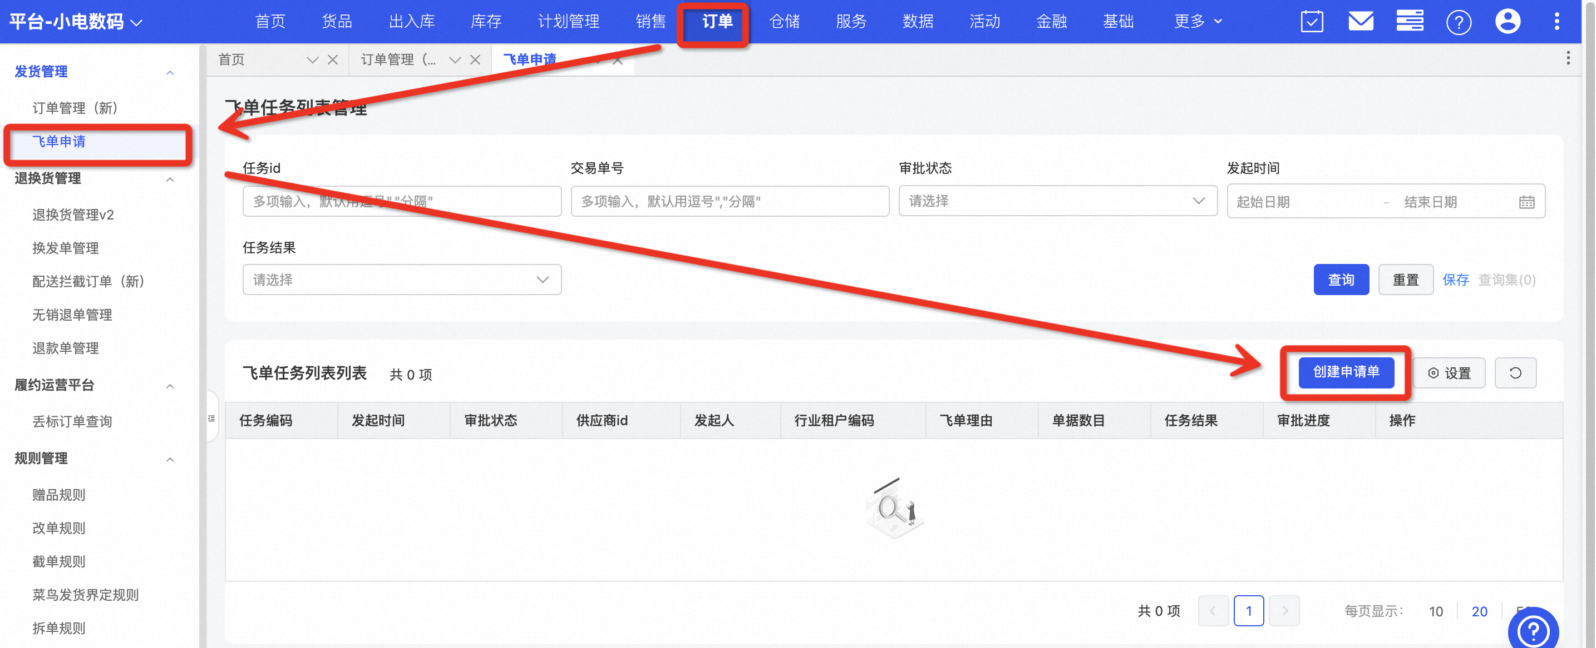Open the 金融 top menu
Screen dimensions: 1596x648
click(x=1051, y=22)
